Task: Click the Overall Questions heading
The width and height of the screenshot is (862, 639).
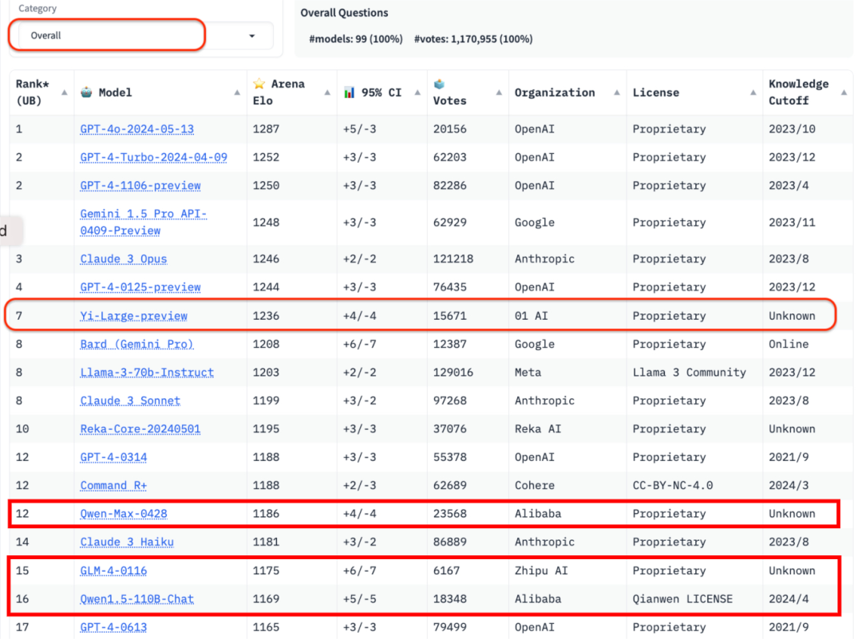Action: coord(344,13)
